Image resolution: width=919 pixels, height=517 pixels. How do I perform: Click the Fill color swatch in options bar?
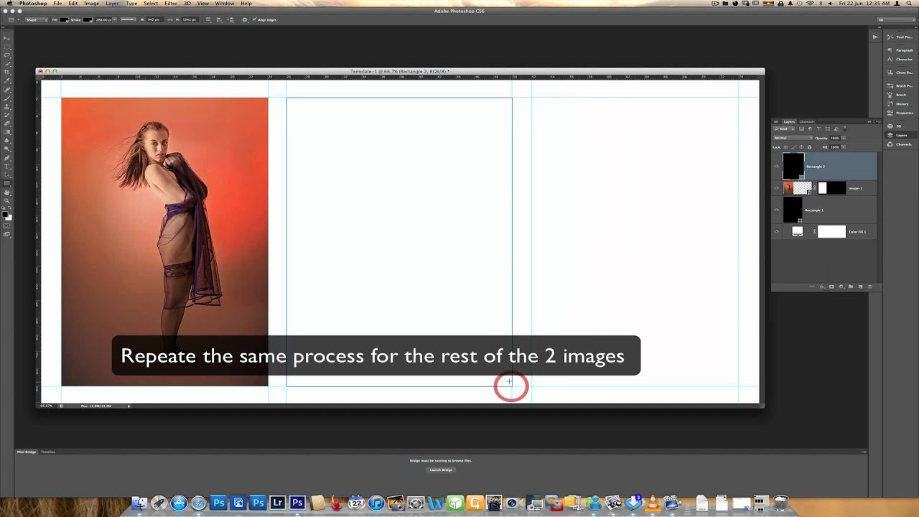(x=64, y=19)
